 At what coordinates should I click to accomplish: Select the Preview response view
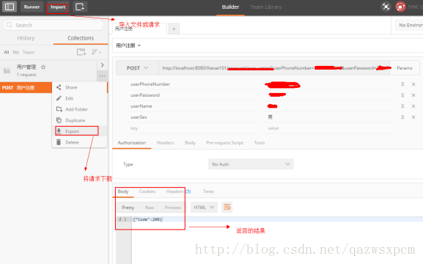coord(173,208)
